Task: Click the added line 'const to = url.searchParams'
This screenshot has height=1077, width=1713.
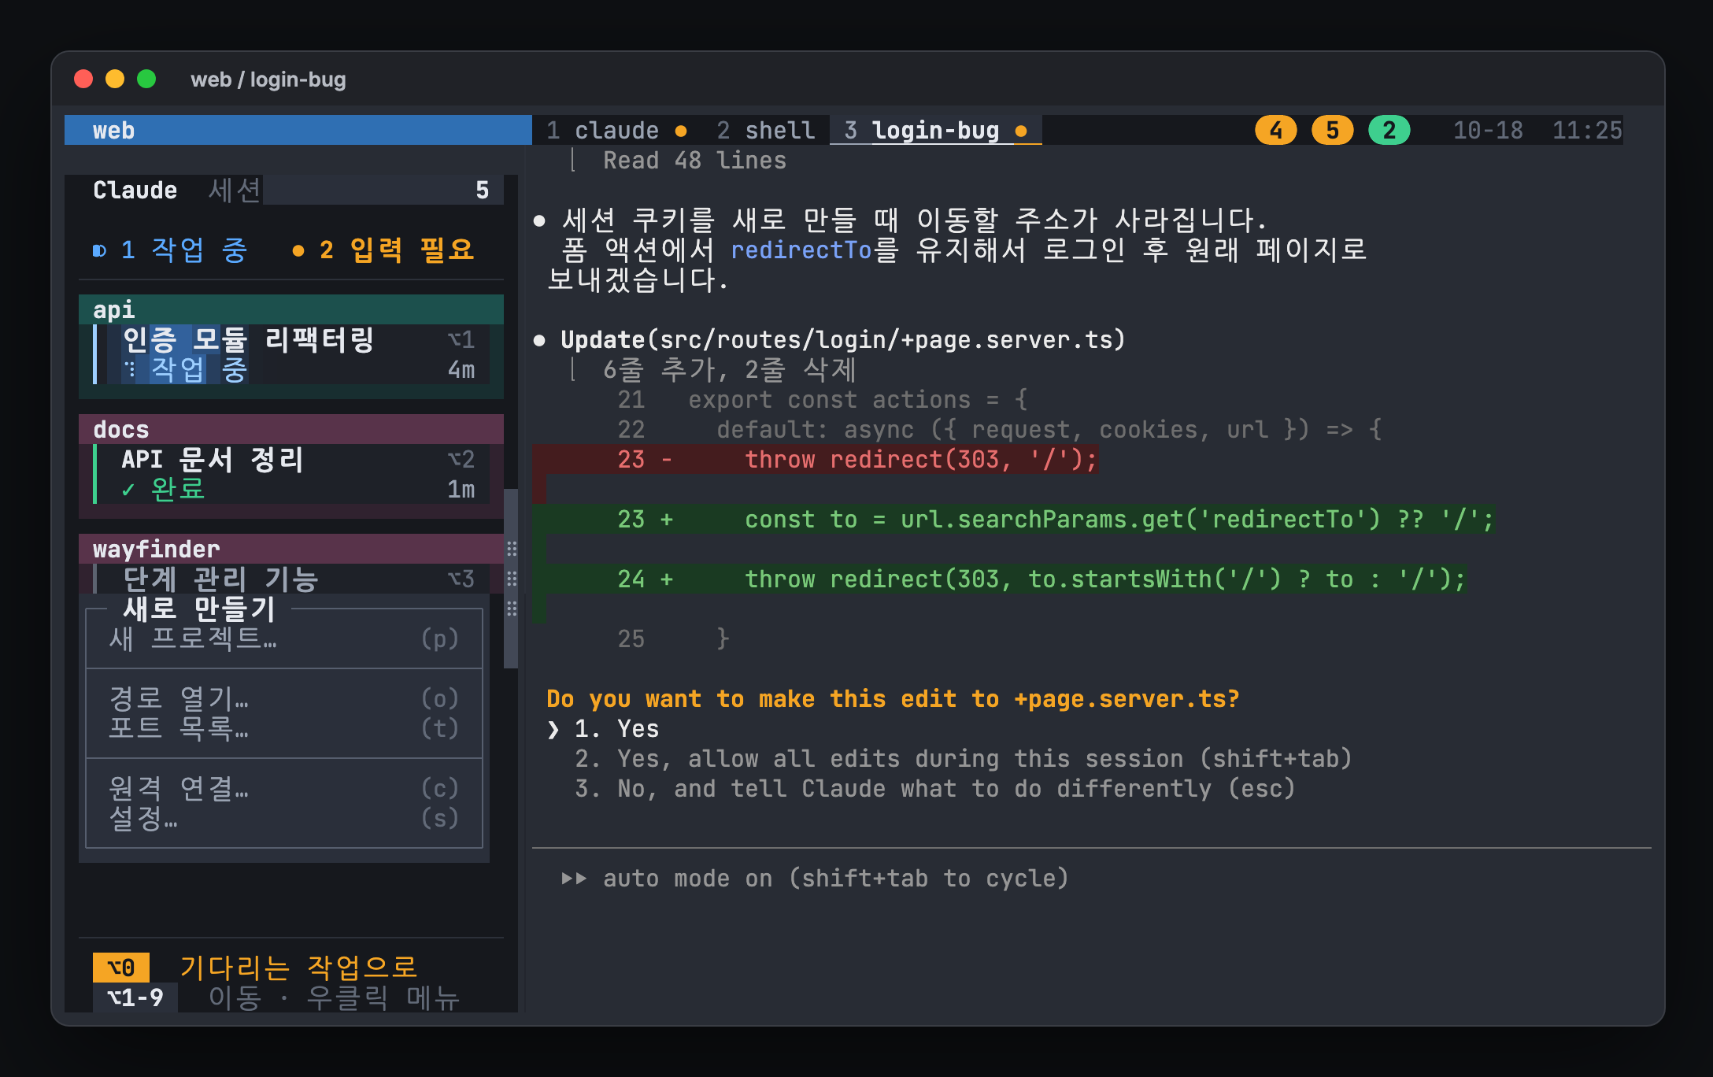Action: tap(1013, 519)
